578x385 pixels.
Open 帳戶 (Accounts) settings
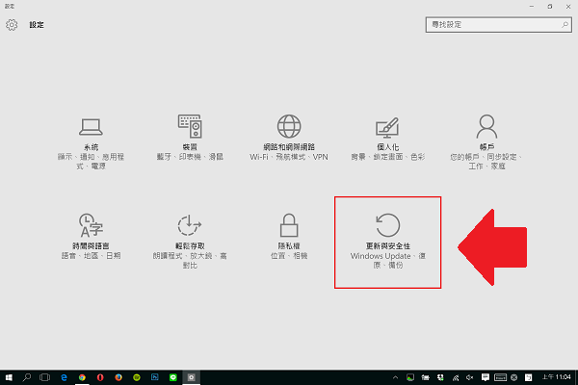tap(486, 141)
